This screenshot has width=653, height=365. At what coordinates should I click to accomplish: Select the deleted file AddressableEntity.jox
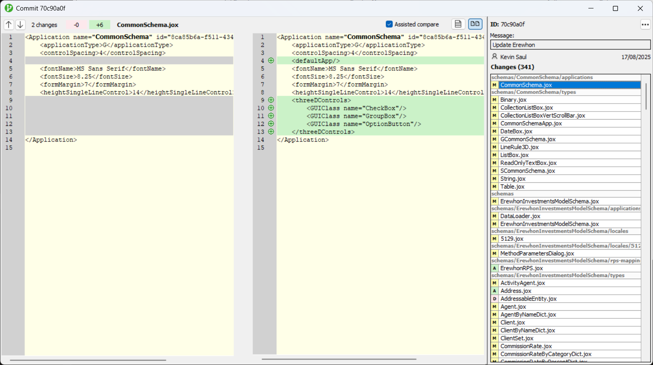click(x=528, y=299)
